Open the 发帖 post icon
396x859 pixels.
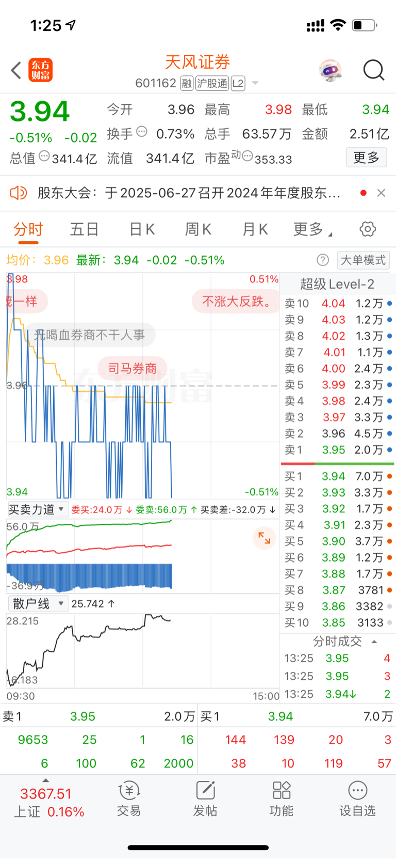point(205,799)
